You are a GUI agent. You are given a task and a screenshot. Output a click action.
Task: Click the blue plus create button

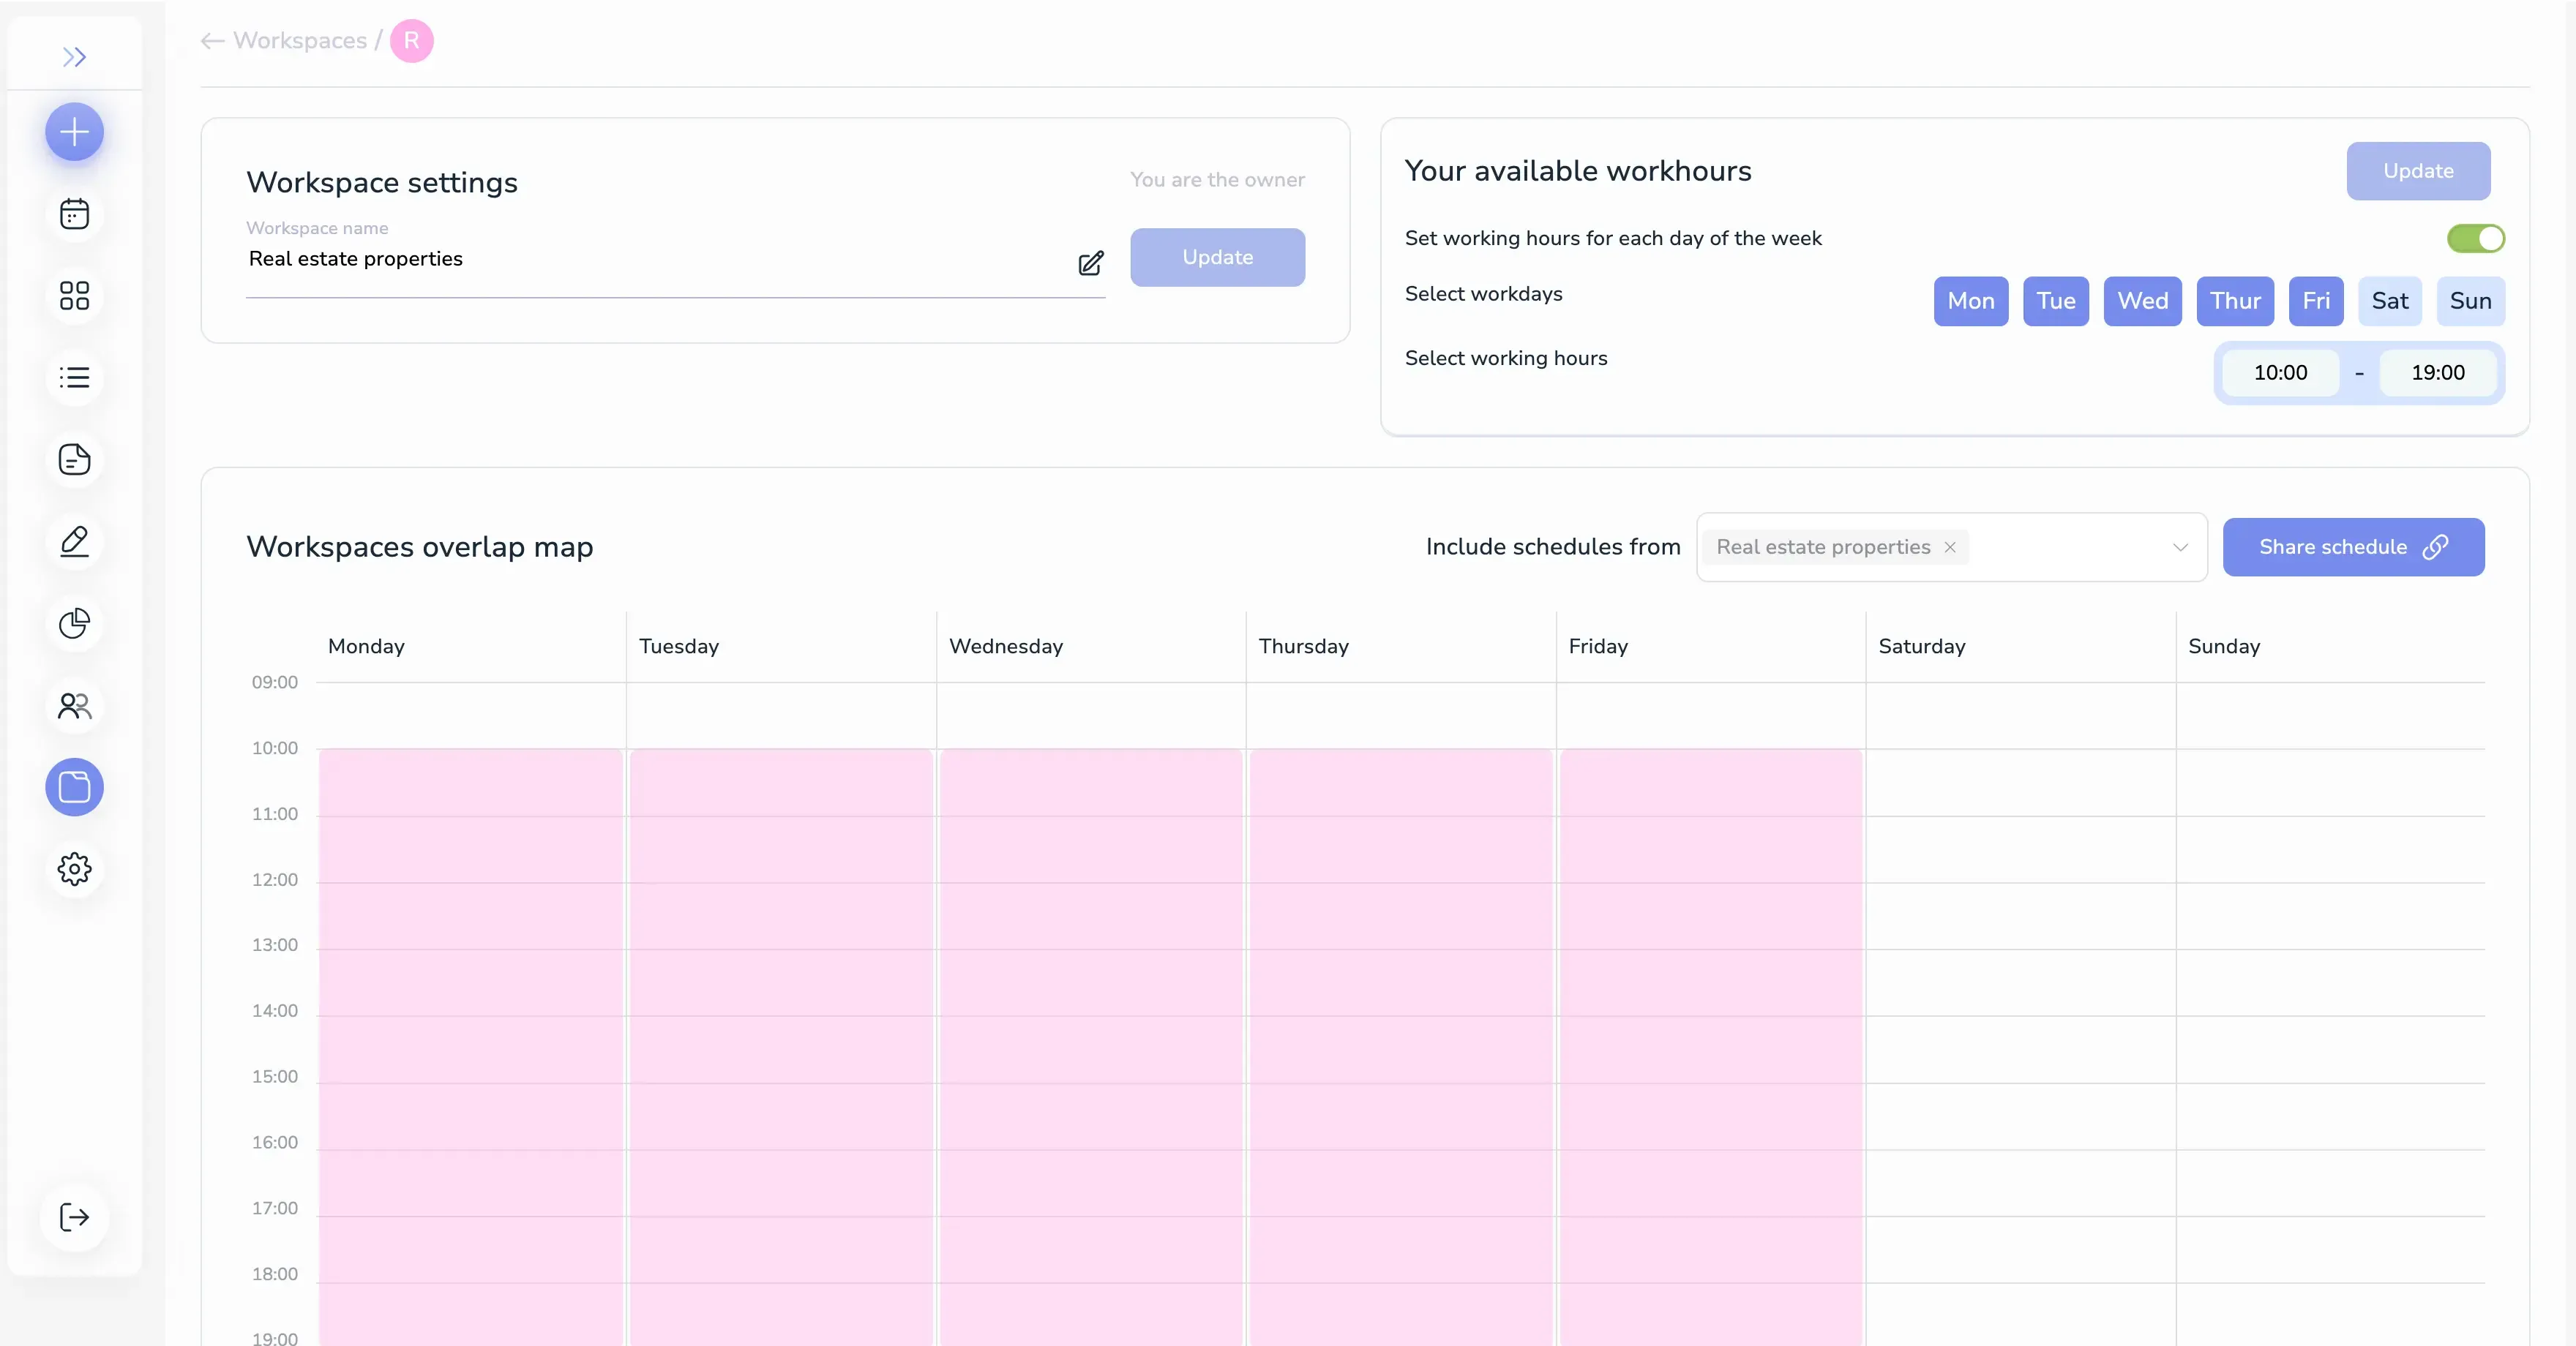pyautogui.click(x=74, y=132)
